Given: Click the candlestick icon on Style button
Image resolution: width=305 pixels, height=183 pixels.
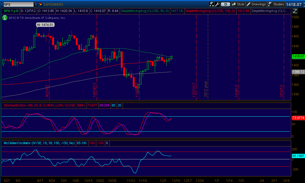Looking at the screenshot, I should tap(234, 4).
